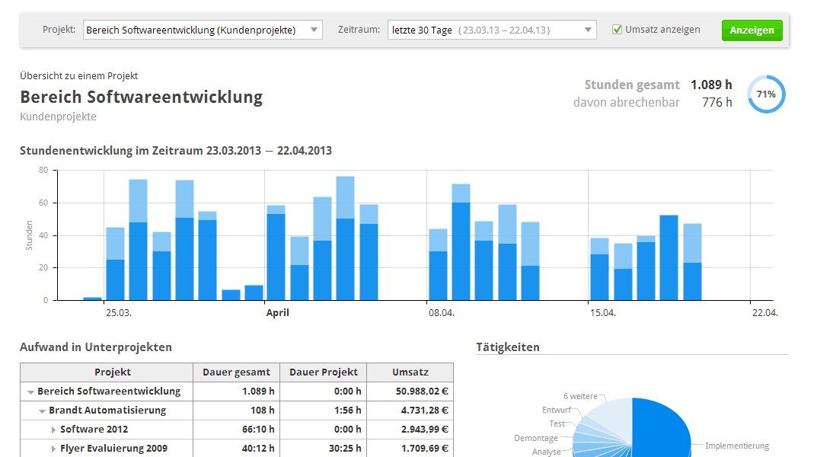817x457 pixels.
Task: Click the green Anzeigen button
Action: (752, 30)
